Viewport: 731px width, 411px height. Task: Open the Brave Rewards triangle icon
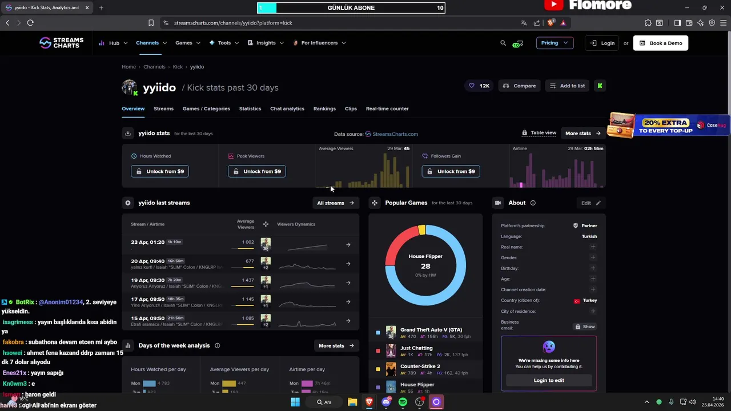pyautogui.click(x=563, y=23)
